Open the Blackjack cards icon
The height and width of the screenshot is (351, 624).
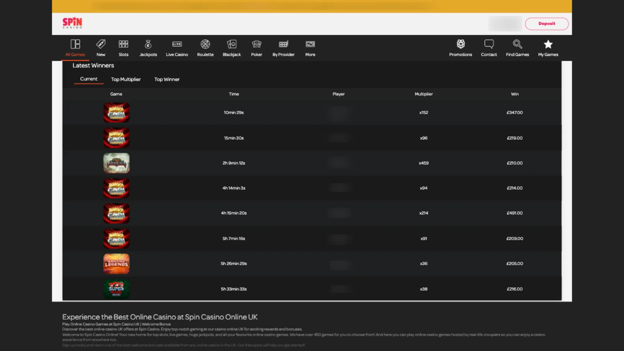click(232, 44)
